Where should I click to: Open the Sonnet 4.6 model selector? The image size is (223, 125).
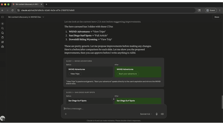pos(146,114)
